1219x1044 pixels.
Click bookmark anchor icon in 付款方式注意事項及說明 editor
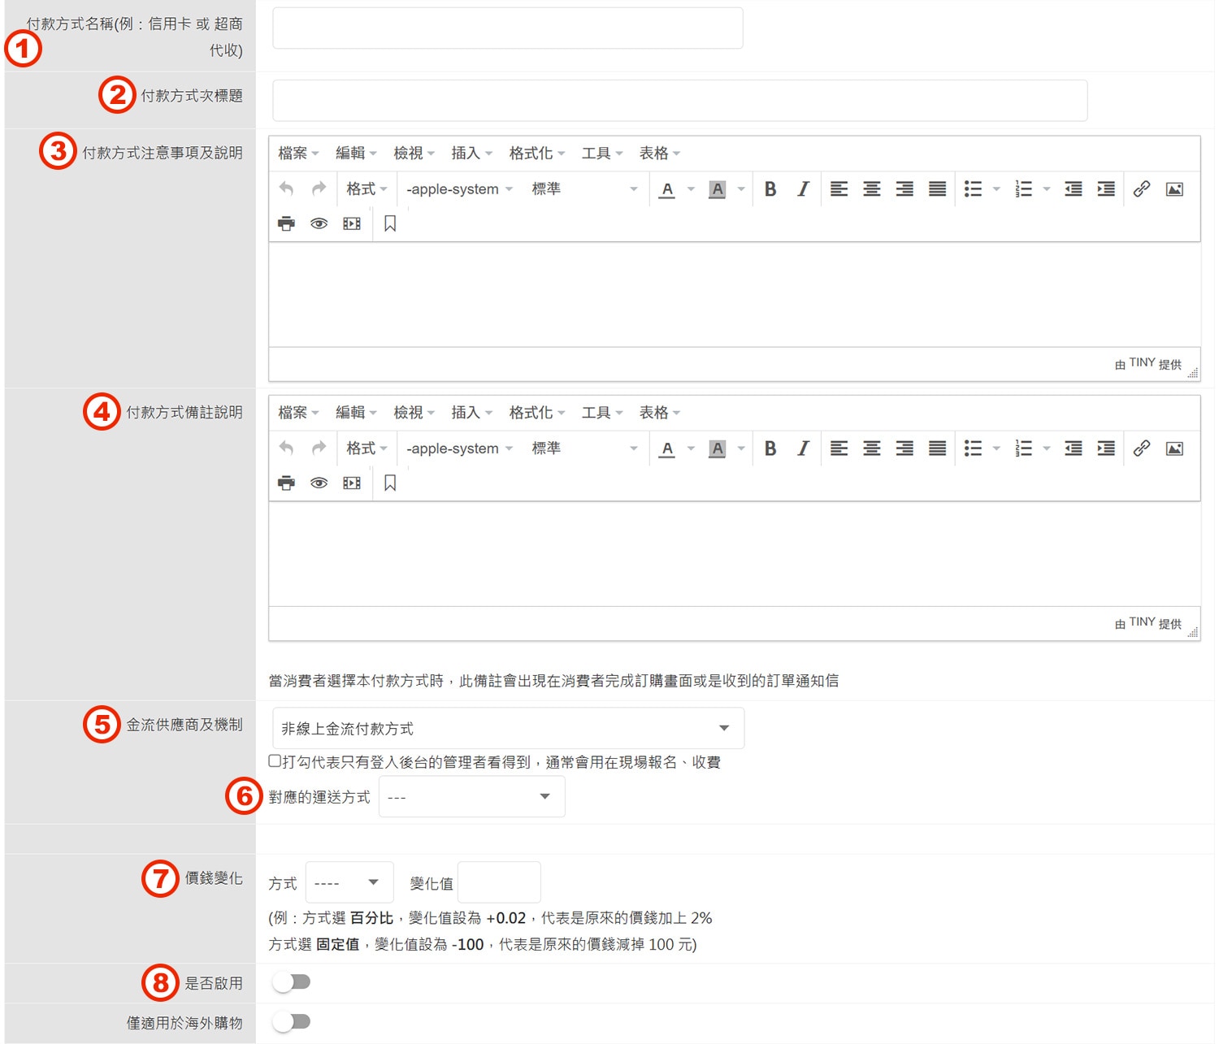tap(390, 223)
